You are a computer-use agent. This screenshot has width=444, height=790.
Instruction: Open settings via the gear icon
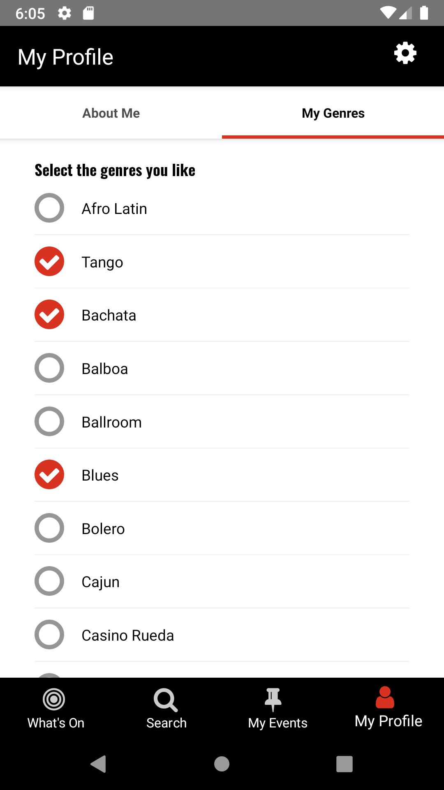click(x=405, y=53)
